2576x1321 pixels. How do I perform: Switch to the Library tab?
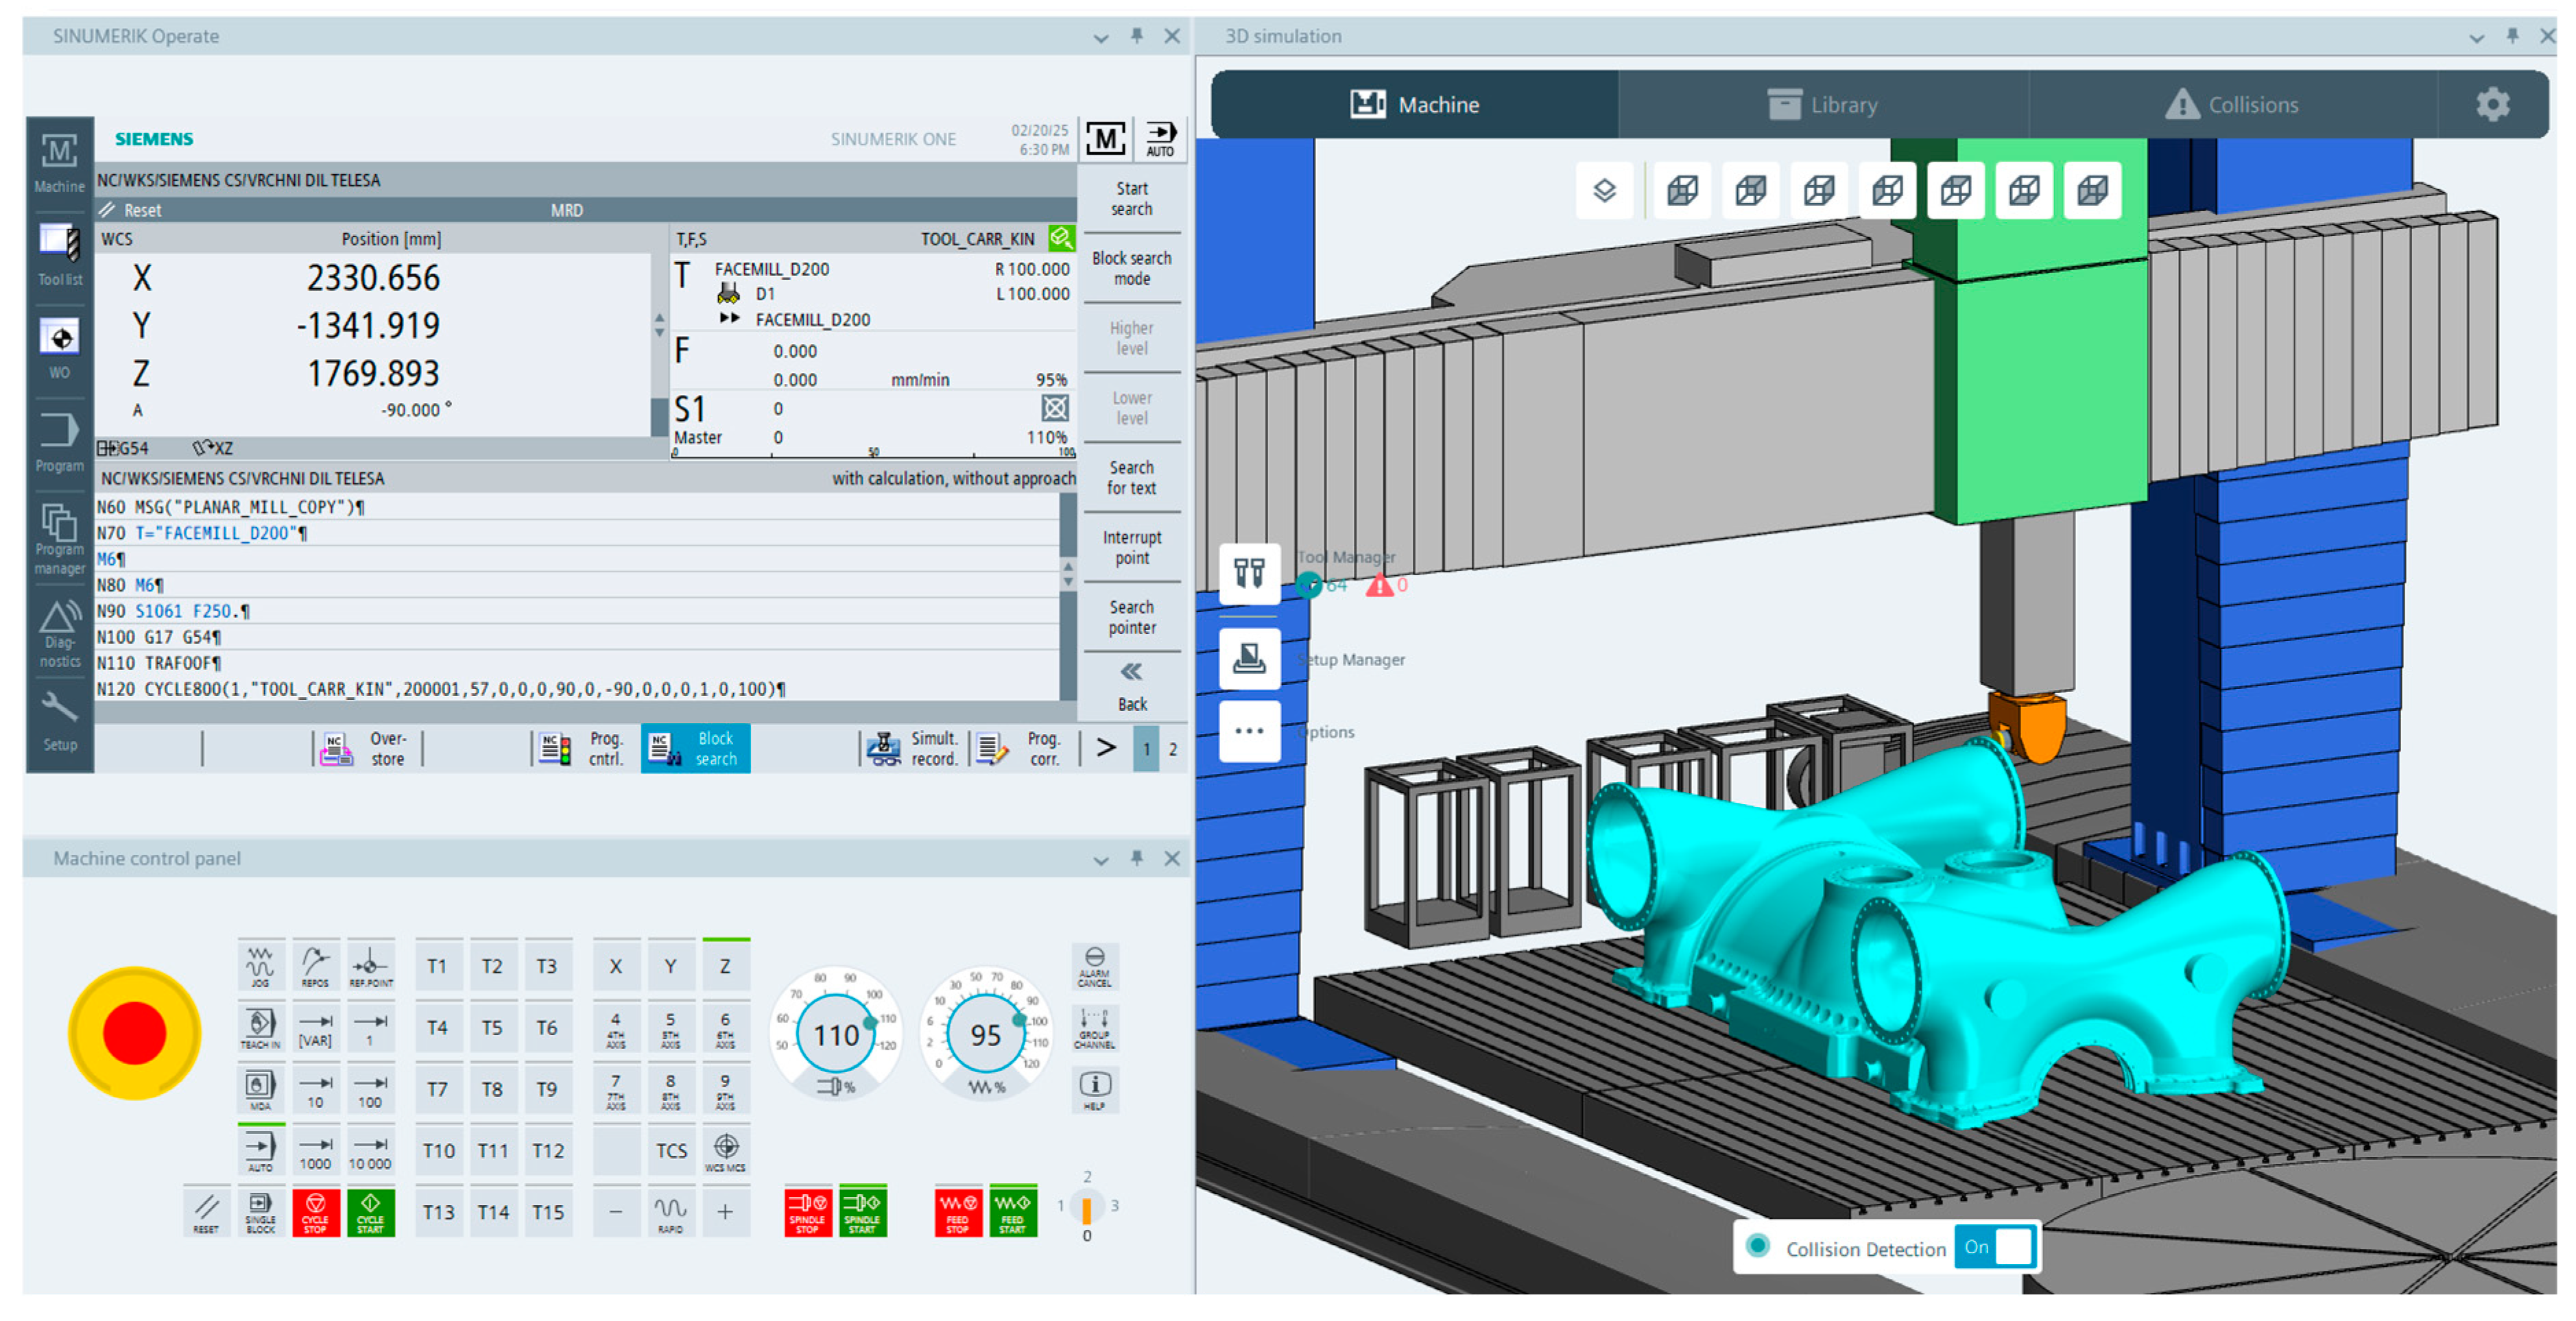coord(1822,104)
